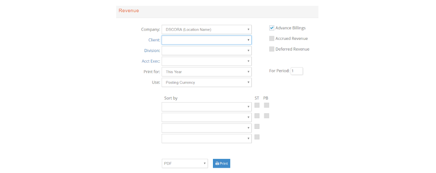Uncheck the Advance Billings checkbox
The image size is (436, 173).
(x=272, y=28)
